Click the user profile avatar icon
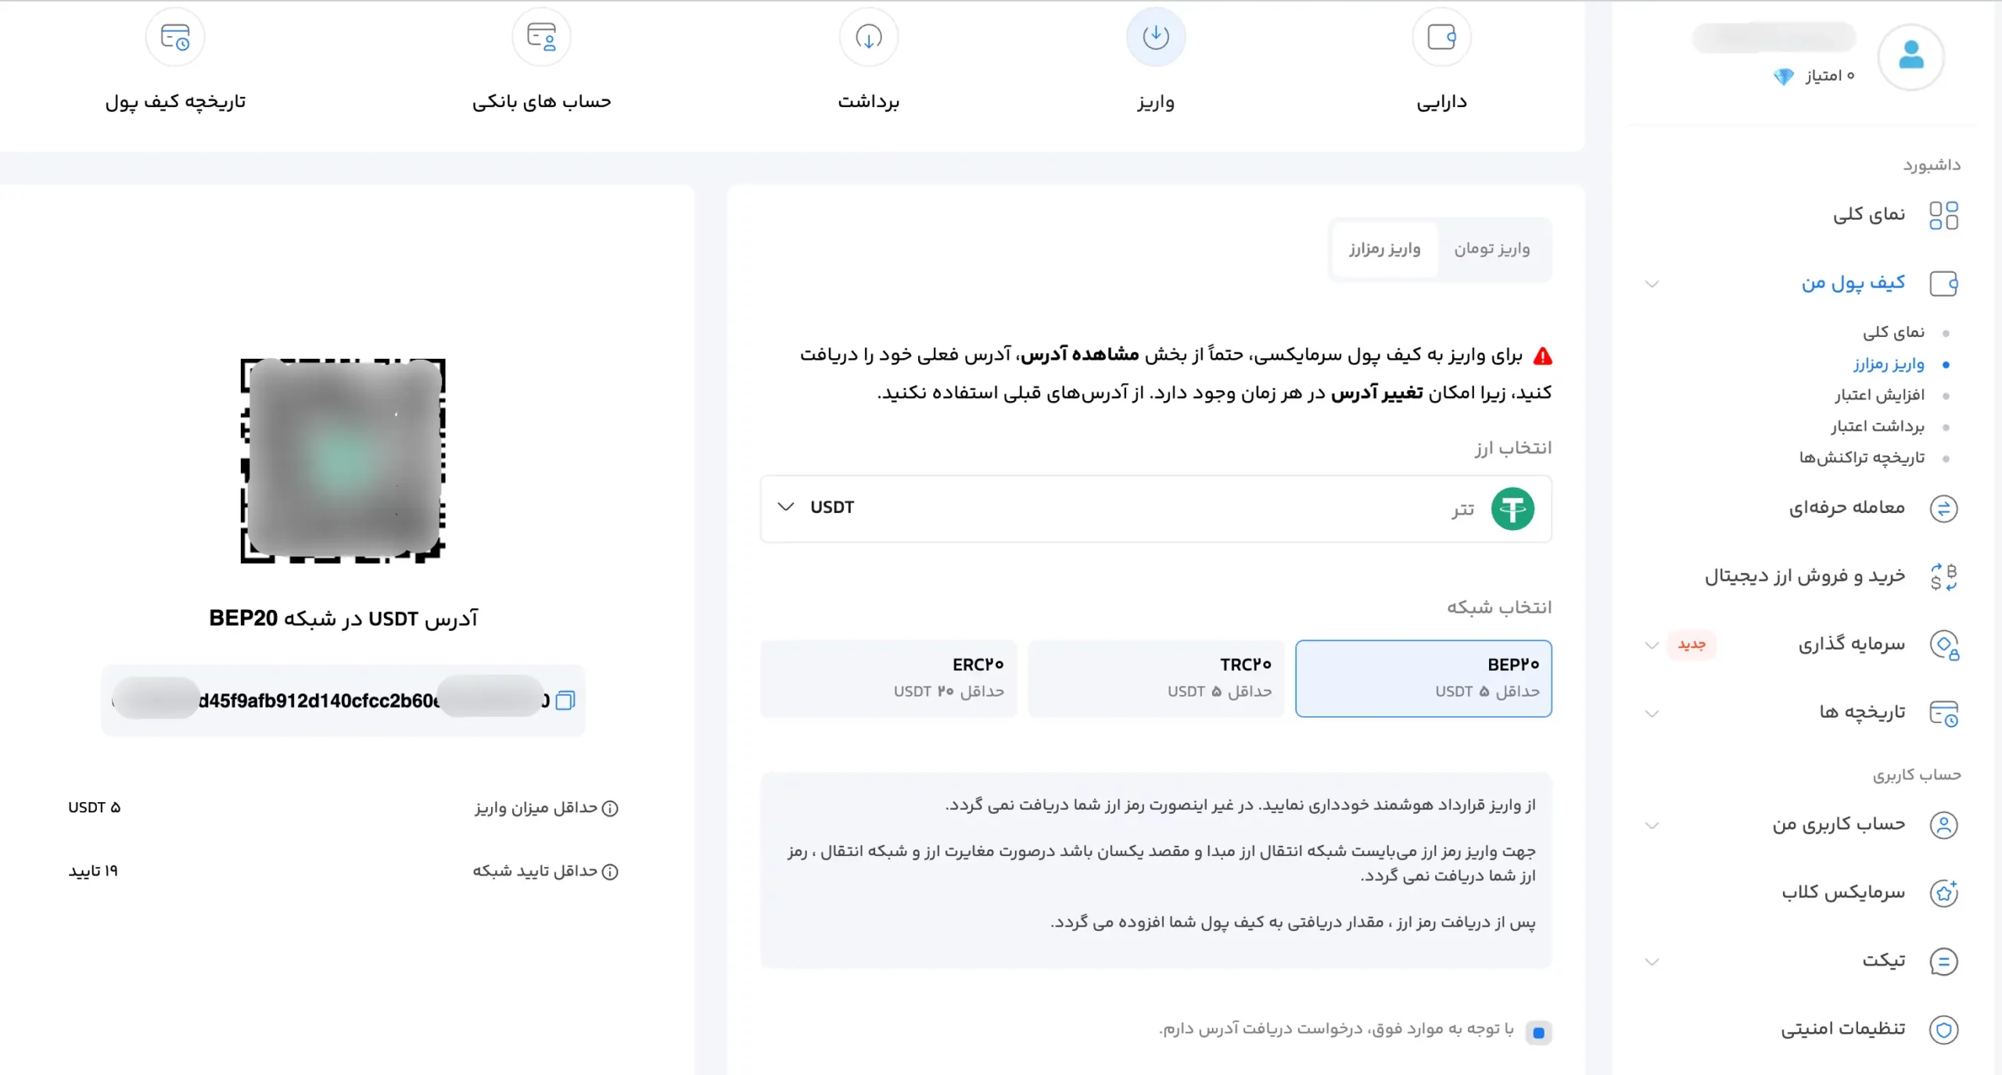 pos(1911,56)
